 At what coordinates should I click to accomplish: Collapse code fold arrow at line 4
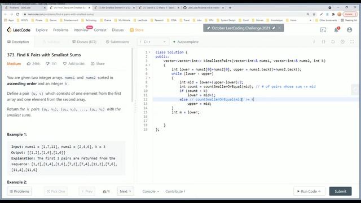coord(149,65)
